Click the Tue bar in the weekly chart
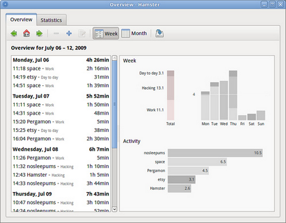Viewport: 286px width, 223px height. (x=215, y=101)
